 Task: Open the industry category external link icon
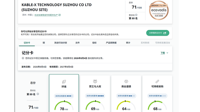[59, 15]
